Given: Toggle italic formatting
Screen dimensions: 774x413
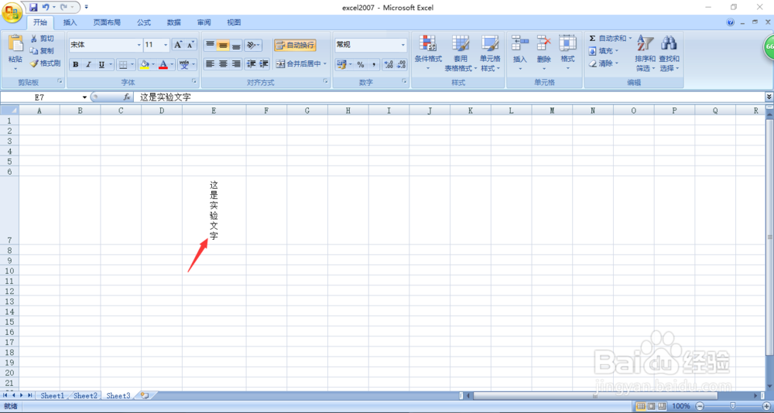Looking at the screenshot, I should click(x=88, y=64).
